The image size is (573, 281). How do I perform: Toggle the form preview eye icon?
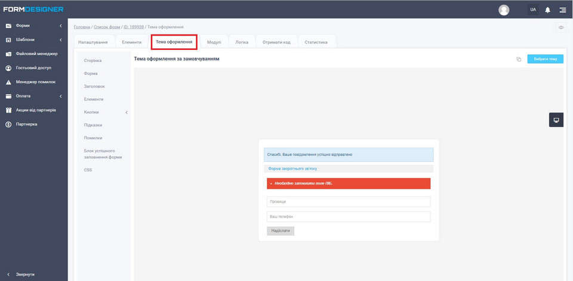point(561,27)
